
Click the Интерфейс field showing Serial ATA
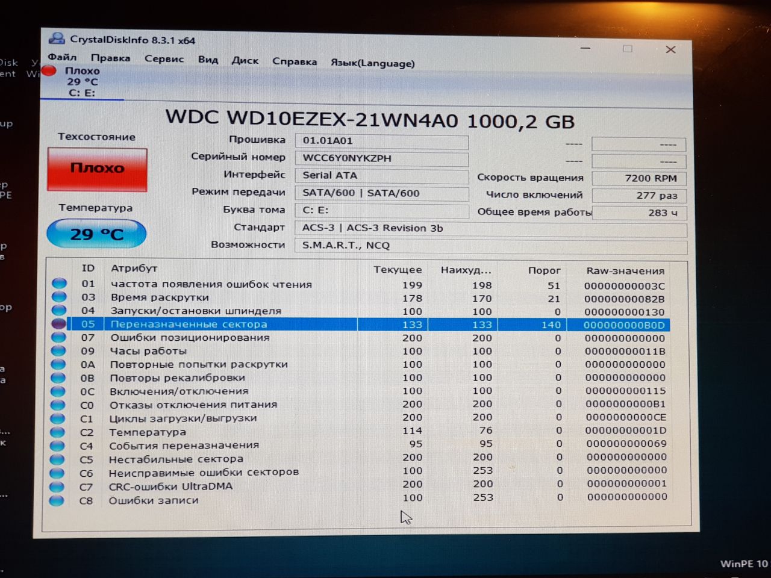[381, 176]
